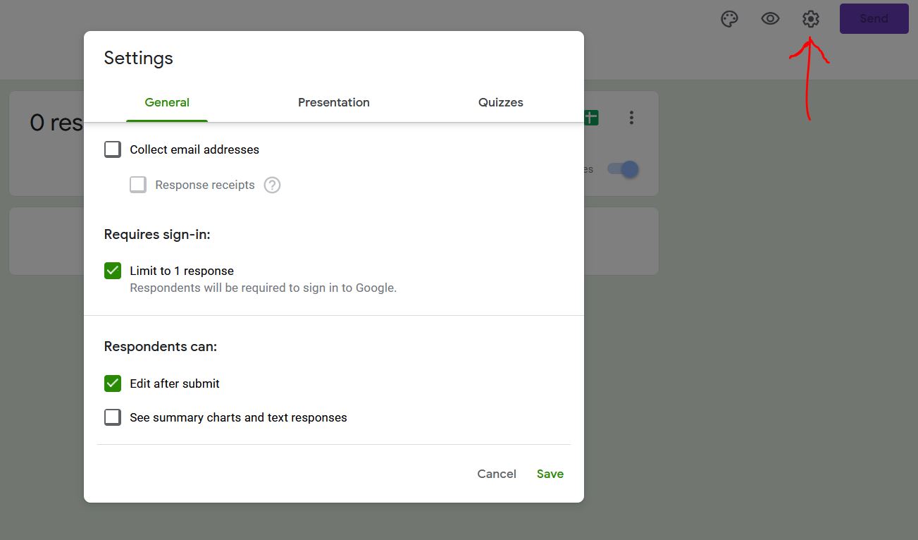Click the Settings dialog title
The height and width of the screenshot is (540, 918).
tap(138, 58)
